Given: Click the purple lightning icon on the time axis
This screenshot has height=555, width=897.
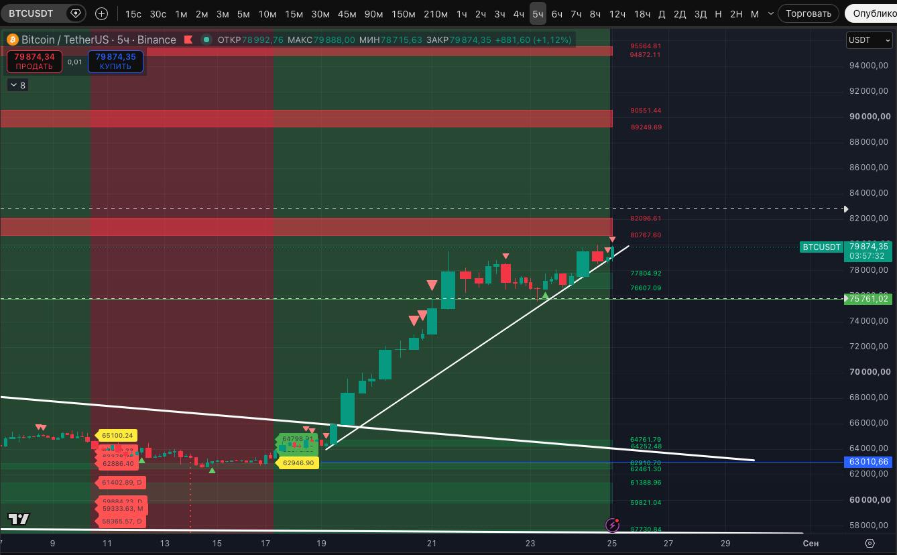Looking at the screenshot, I should pyautogui.click(x=612, y=525).
